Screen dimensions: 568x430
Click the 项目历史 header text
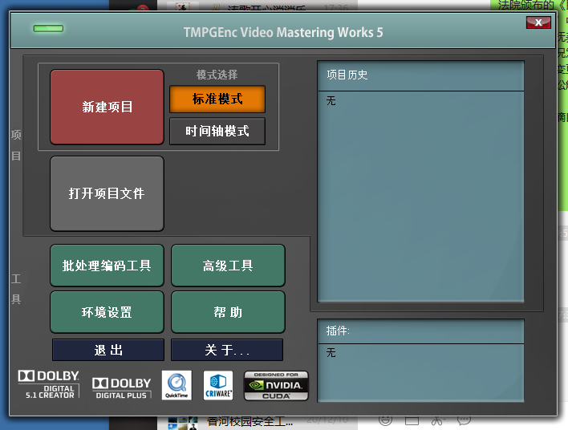pyautogui.click(x=347, y=75)
